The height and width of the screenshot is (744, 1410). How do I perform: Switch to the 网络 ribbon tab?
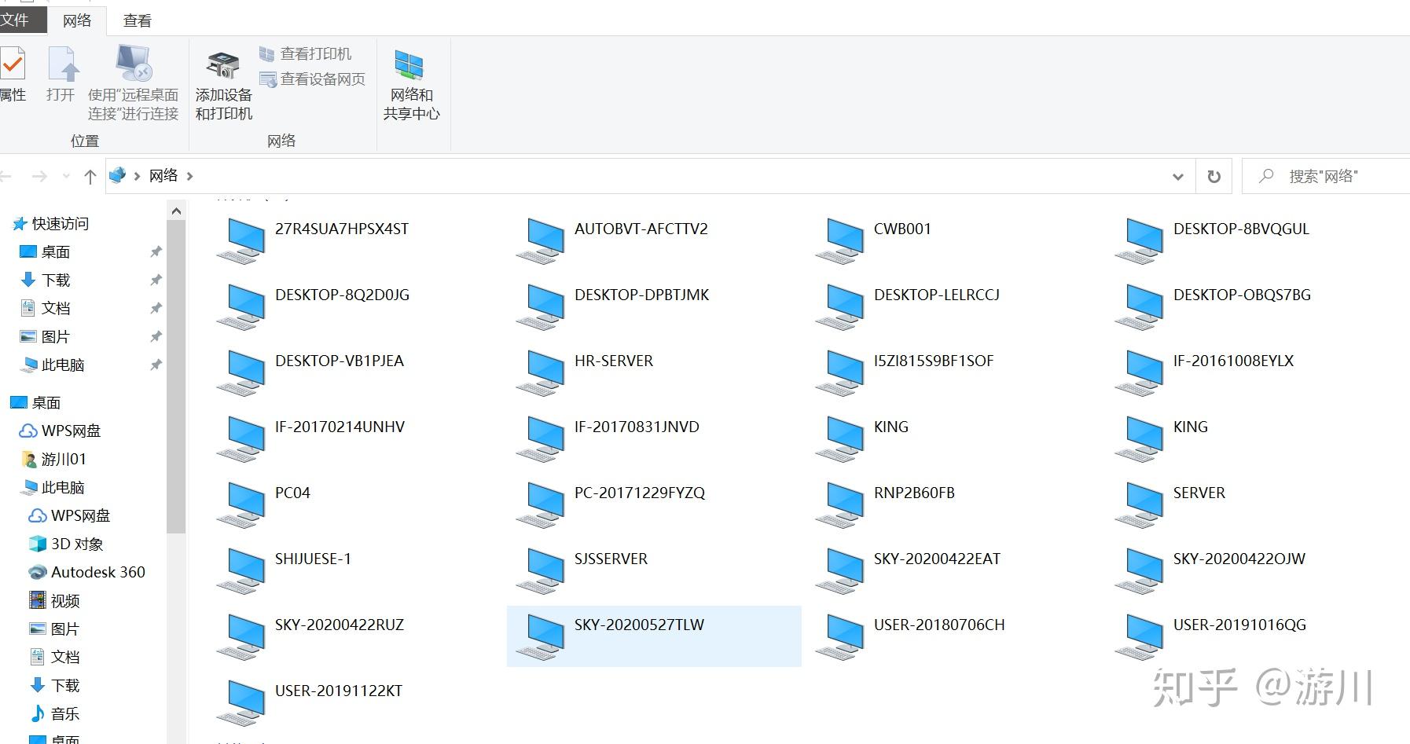pyautogui.click(x=77, y=20)
